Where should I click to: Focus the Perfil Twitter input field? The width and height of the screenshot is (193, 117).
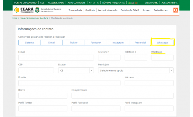43,109
